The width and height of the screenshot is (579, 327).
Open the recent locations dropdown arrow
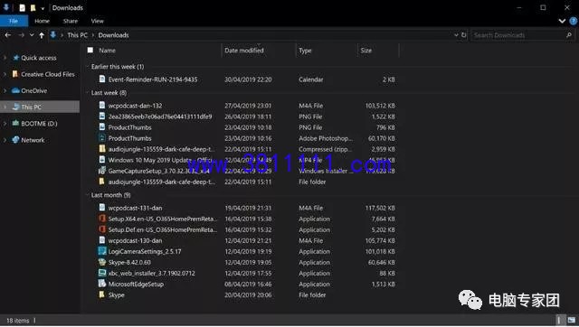coord(32,35)
